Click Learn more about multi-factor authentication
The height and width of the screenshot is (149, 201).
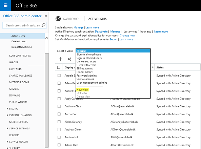pyautogui.click(x=126, y=40)
